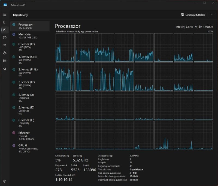The image size is (218, 186).
Task: Select 3. lemez (H:) entry
Action: tap(30, 85)
